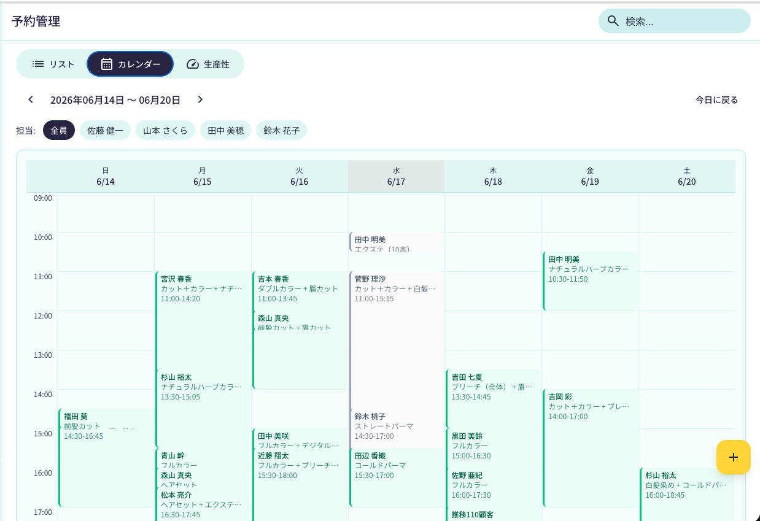Click the 水 6/17 day header
Image resolution: width=760 pixels, height=521 pixels.
396,176
